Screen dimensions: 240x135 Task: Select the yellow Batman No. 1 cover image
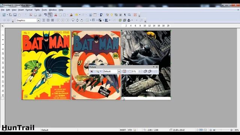tap(46, 65)
